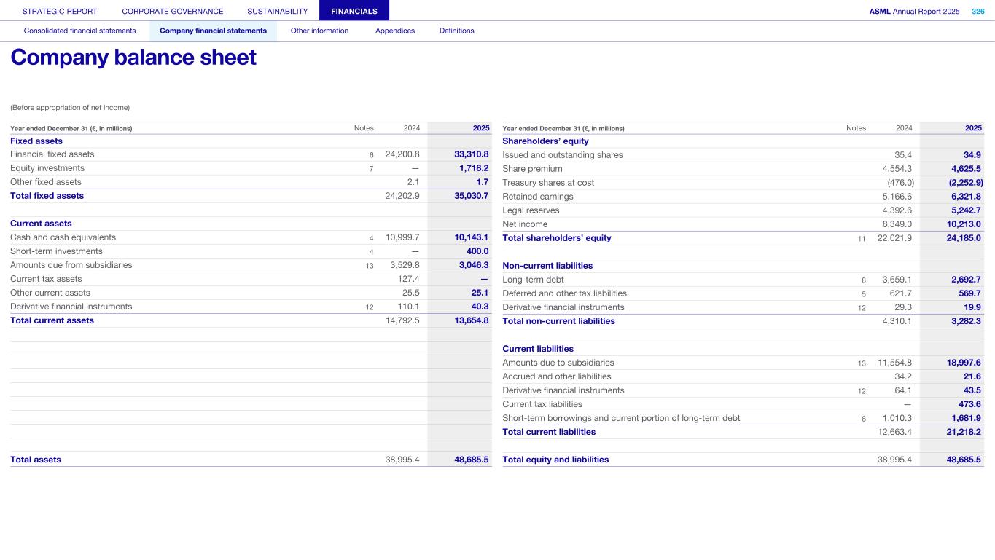Click note 7 beside Equity investments

click(371, 169)
